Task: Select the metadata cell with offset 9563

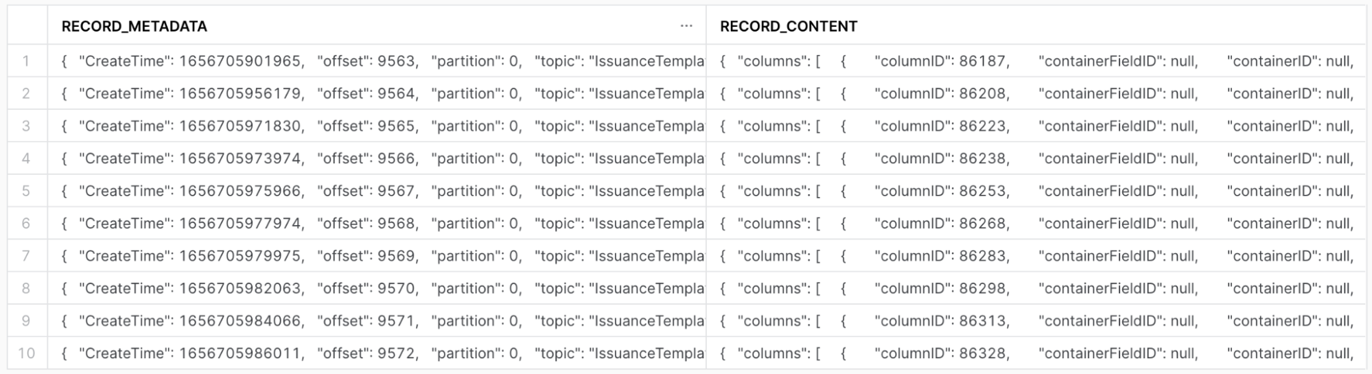Action: 376,61
